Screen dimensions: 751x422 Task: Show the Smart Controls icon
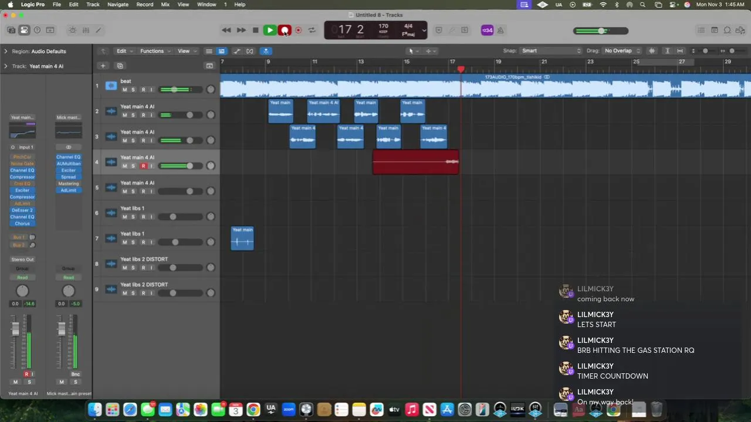[x=72, y=30]
